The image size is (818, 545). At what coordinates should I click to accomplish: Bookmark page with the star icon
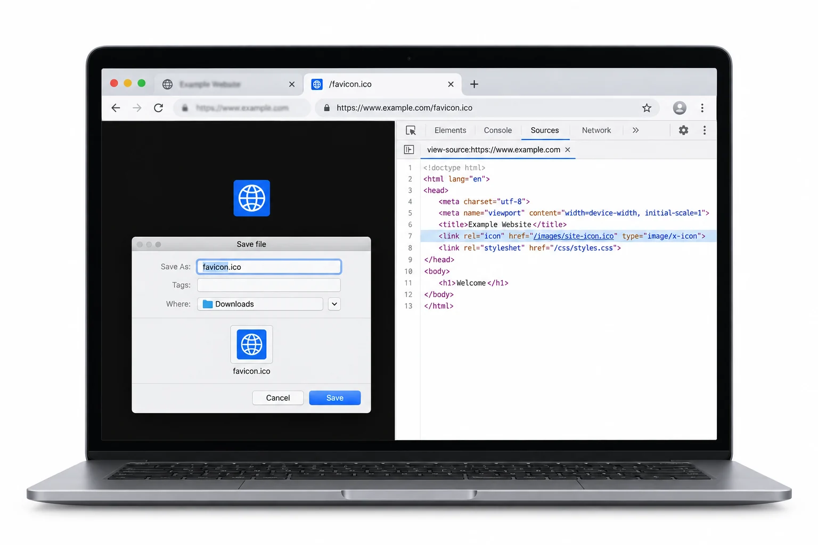point(647,108)
